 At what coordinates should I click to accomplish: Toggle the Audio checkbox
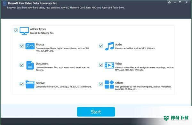click(x=101, y=46)
